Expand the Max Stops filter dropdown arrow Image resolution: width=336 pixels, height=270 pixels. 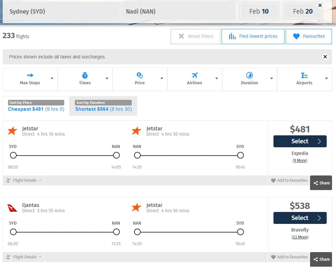pyautogui.click(x=52, y=78)
